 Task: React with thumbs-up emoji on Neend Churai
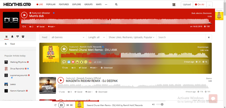point(69,62)
